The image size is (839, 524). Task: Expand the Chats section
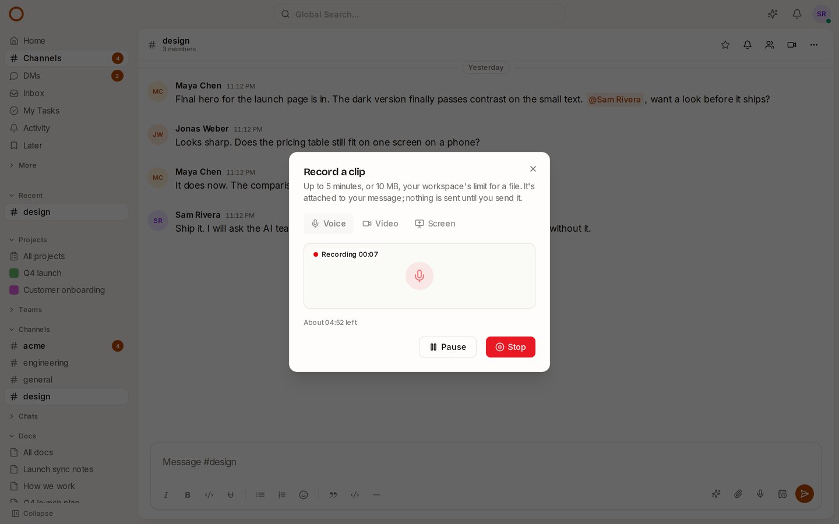24,416
